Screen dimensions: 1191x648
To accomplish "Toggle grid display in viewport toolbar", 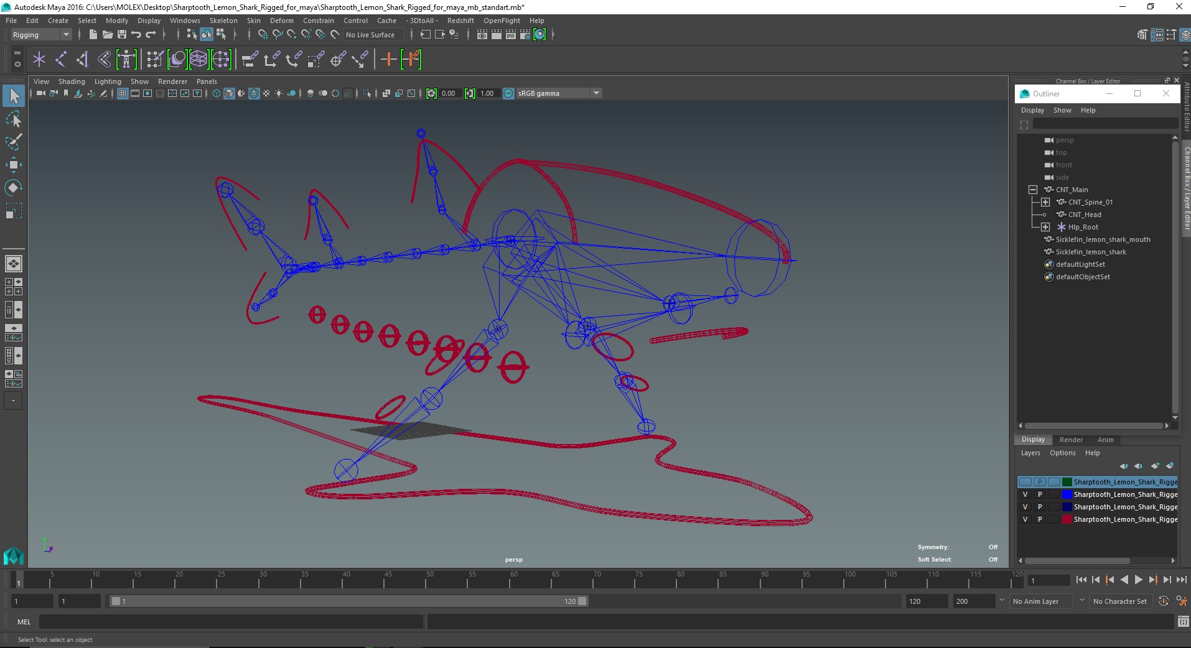I will [x=123, y=93].
